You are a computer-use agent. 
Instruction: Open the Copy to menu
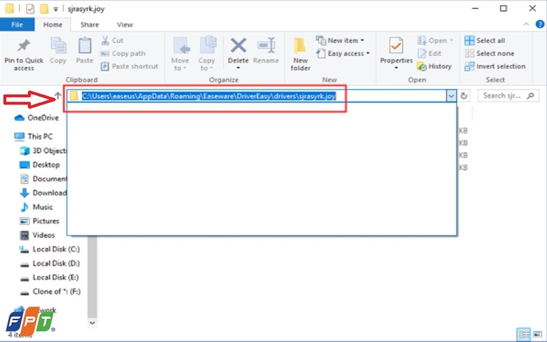pos(207,54)
